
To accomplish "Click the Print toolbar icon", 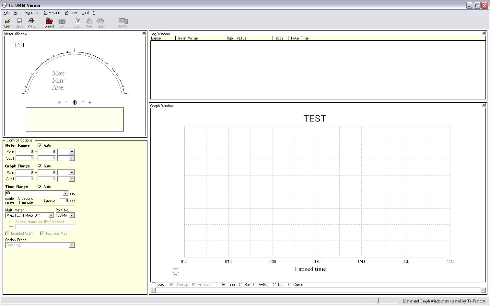I will (31, 23).
